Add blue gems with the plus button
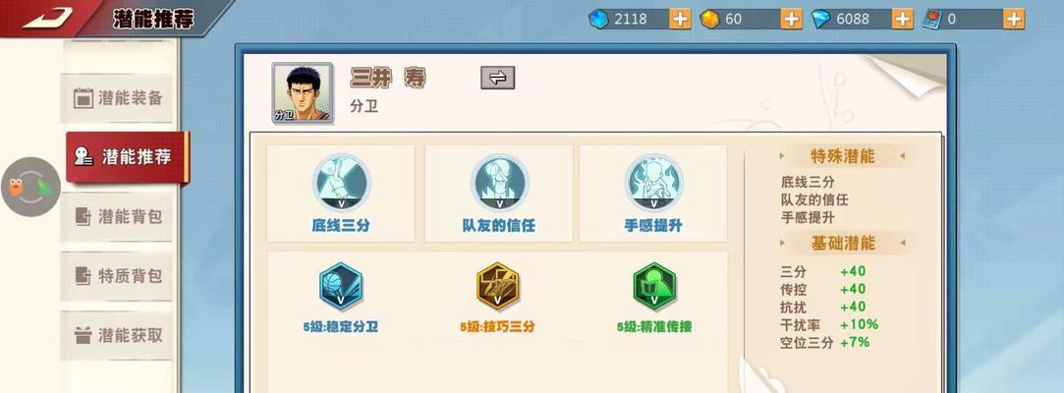The image size is (1064, 393). pos(680,19)
